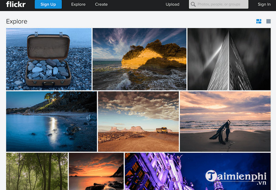Open the blue moonlit cove photo
The height and width of the screenshot is (190, 276).
click(x=52, y=121)
